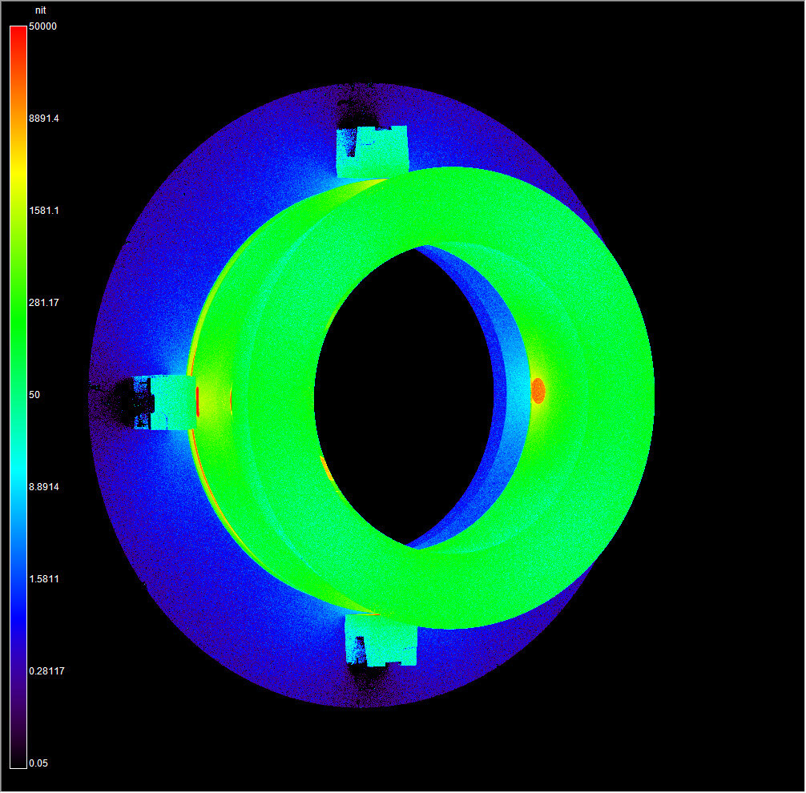Click the red hotspot beside the left bracket

(x=198, y=401)
